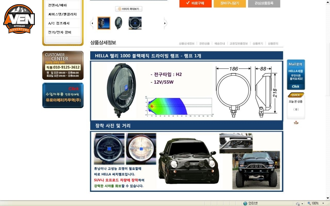Click the 186 front dimension drawing

(233, 92)
